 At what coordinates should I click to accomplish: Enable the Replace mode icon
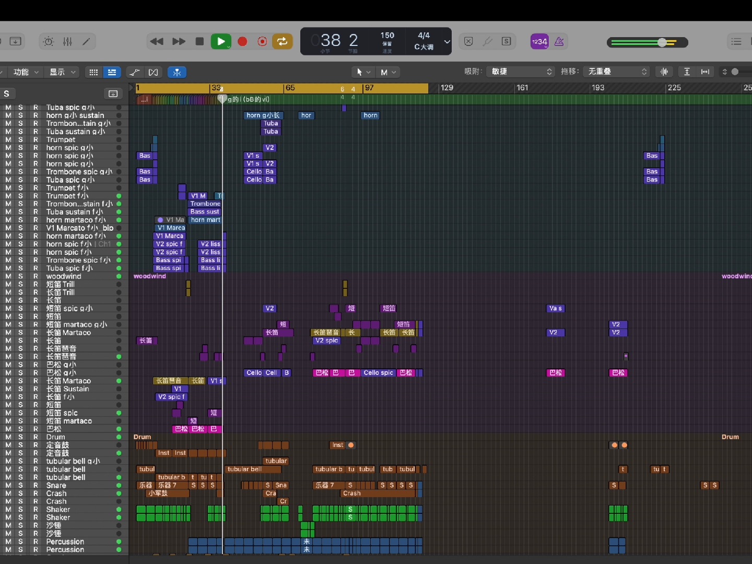[468, 41]
